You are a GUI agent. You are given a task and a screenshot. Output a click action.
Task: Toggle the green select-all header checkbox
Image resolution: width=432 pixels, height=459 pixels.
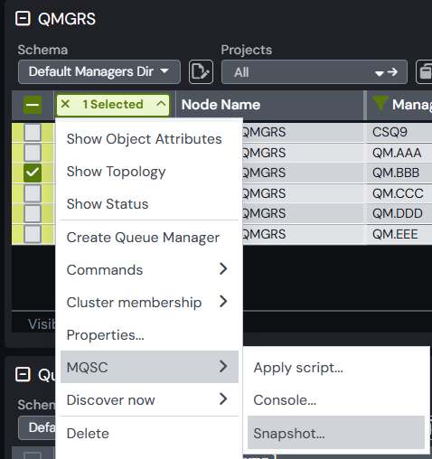[x=33, y=105]
